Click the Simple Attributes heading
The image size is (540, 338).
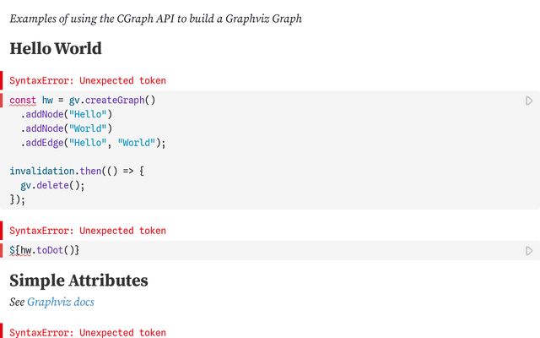78,281
